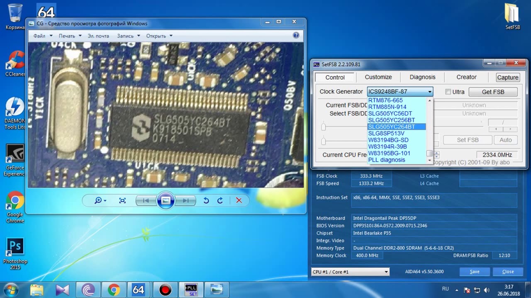Switch to photo viewer taskbar button
Screen dimensions: 531x298
tap(217, 290)
